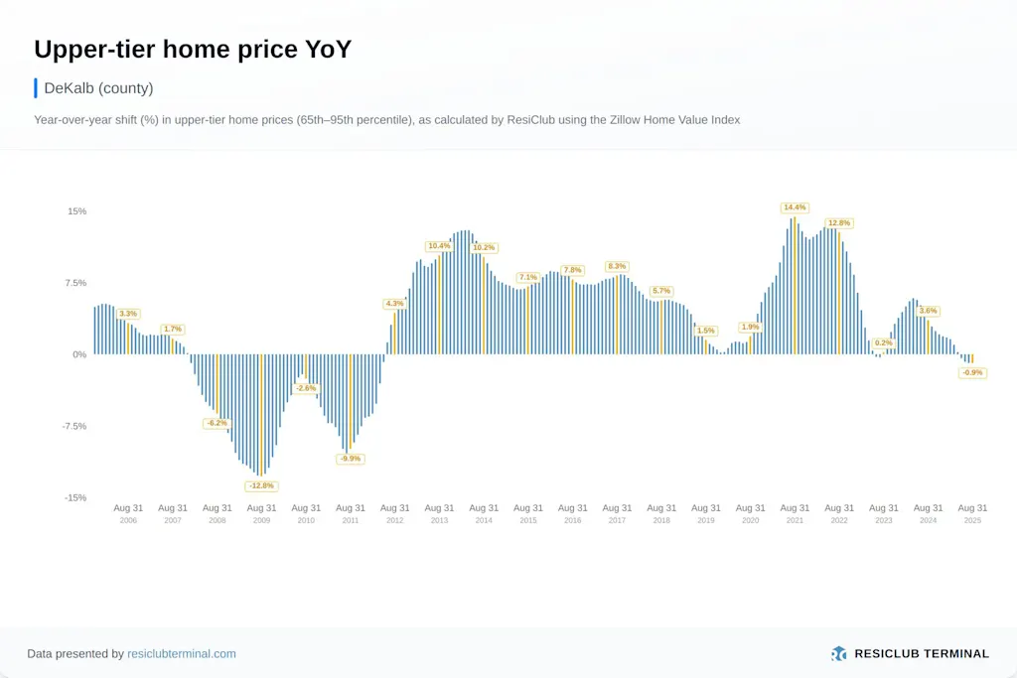This screenshot has width=1017, height=678.
Task: Click the Aug 31 2009 axis label
Action: point(261,513)
